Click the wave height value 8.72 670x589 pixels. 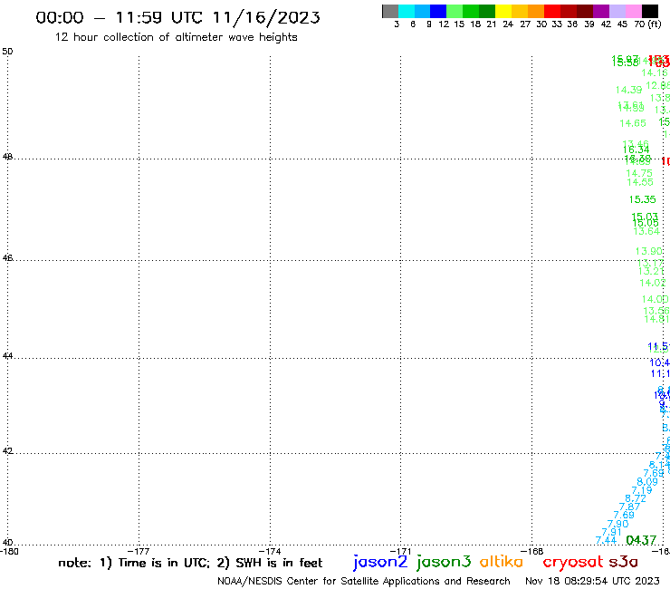(x=636, y=498)
